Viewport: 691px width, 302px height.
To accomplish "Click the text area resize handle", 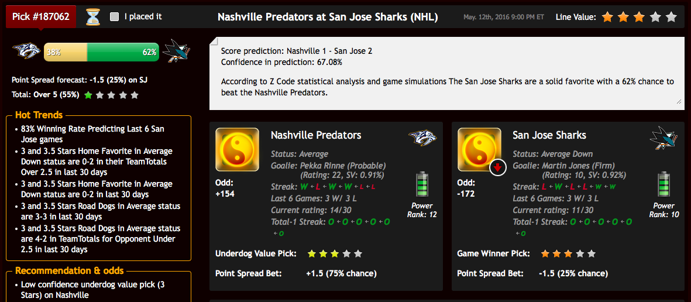I will click(679, 102).
